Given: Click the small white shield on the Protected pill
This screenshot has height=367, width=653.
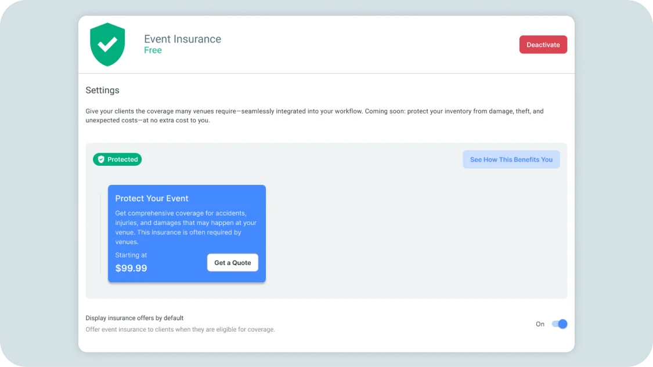Looking at the screenshot, I should point(101,159).
